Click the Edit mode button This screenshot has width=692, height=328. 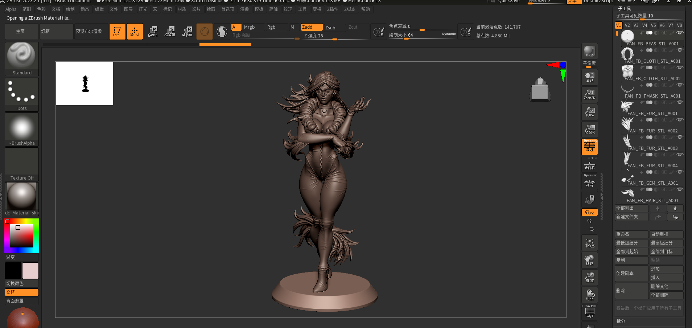(x=117, y=31)
